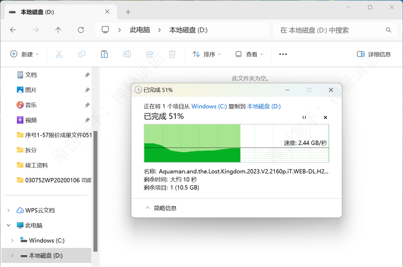
Task: Open 音乐 in the sidebar
Action: [27, 105]
